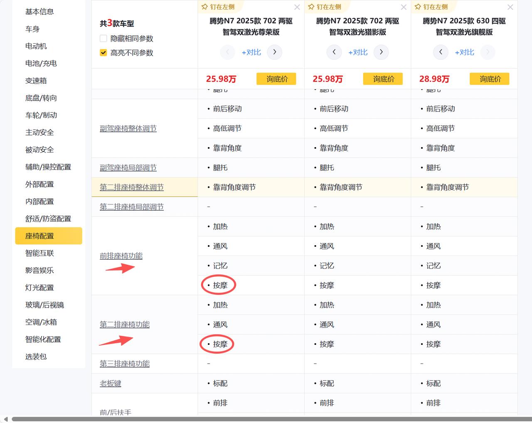Viewport: 532px width, 423px height.
Task: Go to 智能化配置 section
Action: tap(43, 339)
